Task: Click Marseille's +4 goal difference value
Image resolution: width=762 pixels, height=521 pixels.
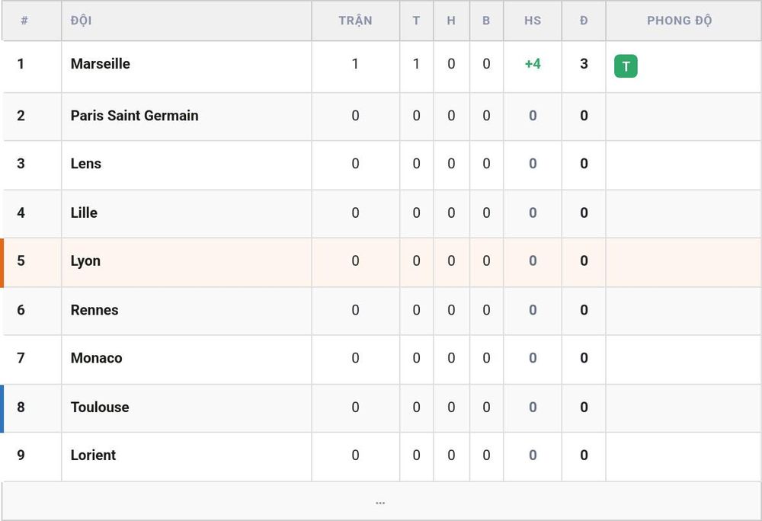Action: point(533,64)
